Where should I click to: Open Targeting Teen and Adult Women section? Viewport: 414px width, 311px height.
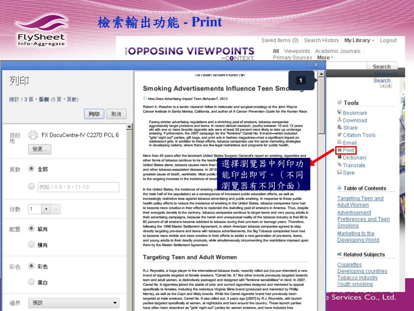pos(360,202)
